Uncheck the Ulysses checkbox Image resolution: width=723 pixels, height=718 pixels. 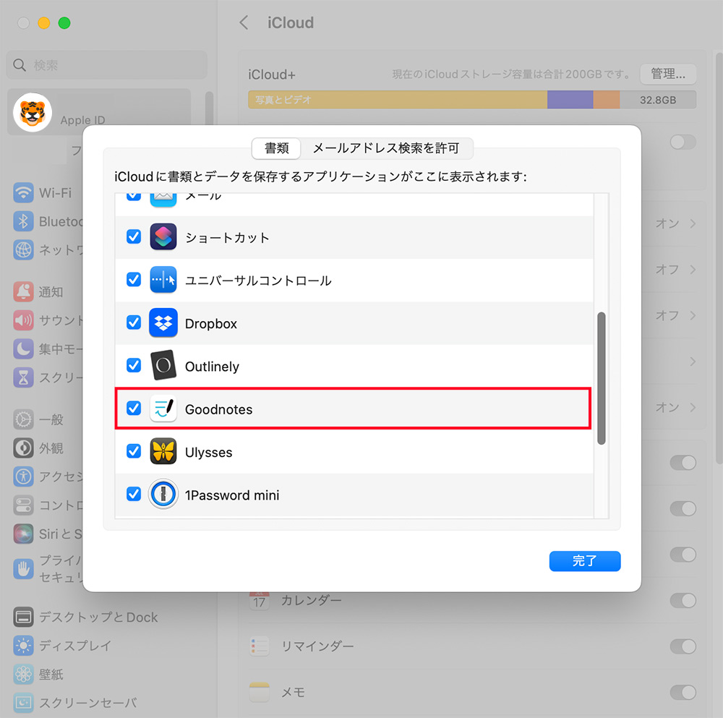pos(134,451)
